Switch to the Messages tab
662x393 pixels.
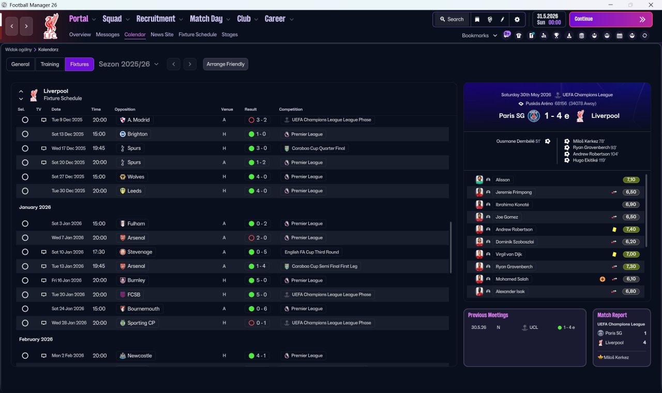click(108, 35)
